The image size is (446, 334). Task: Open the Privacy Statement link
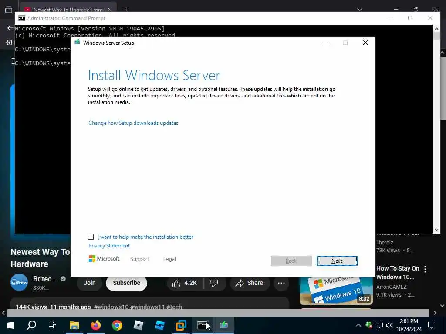(x=109, y=246)
